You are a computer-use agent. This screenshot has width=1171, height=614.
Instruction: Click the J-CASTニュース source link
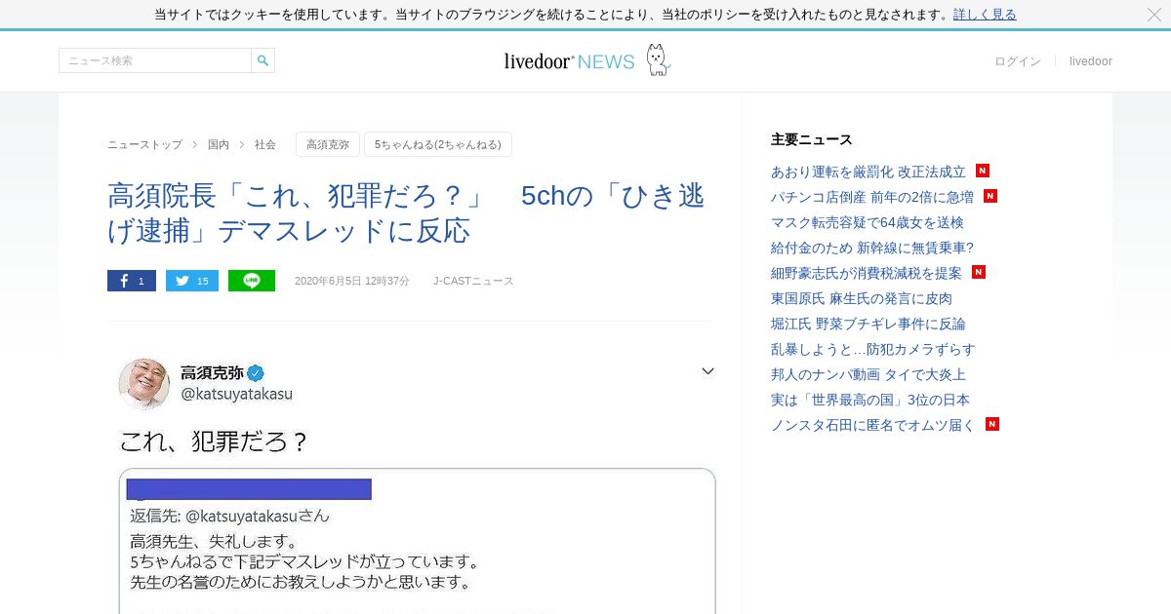pos(473,281)
